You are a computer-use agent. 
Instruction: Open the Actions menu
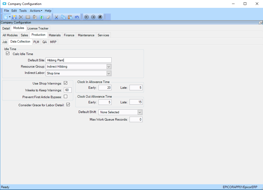36,11
